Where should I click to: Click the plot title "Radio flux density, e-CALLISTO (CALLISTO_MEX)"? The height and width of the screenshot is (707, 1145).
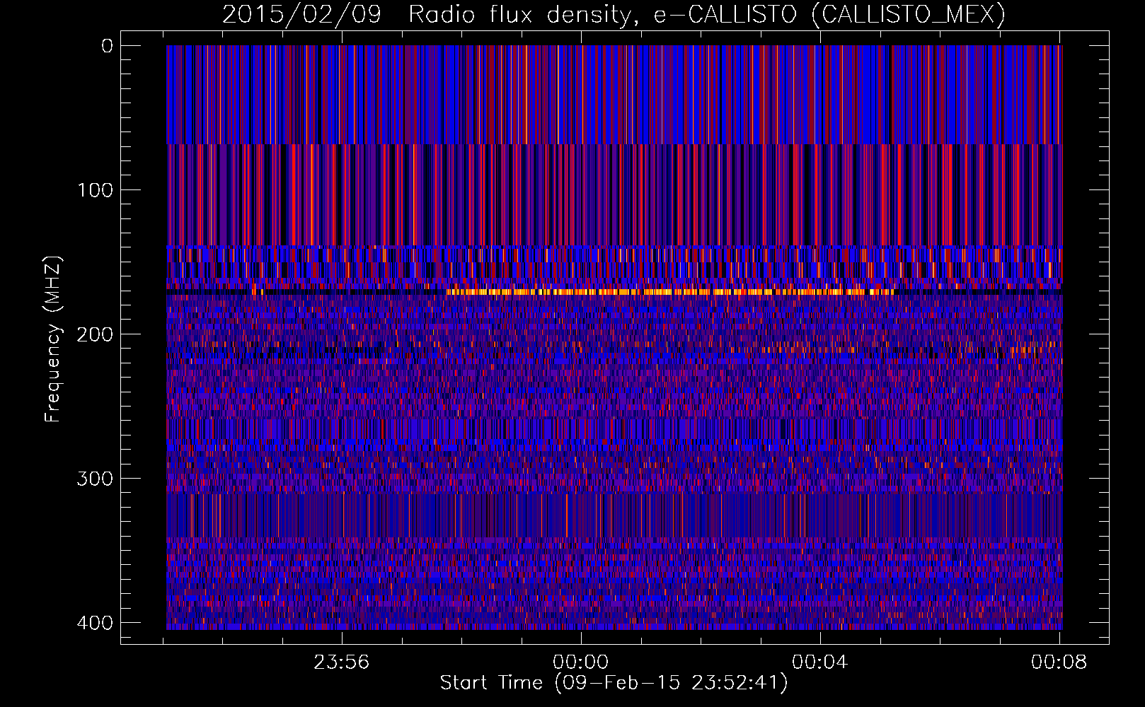(707, 14)
